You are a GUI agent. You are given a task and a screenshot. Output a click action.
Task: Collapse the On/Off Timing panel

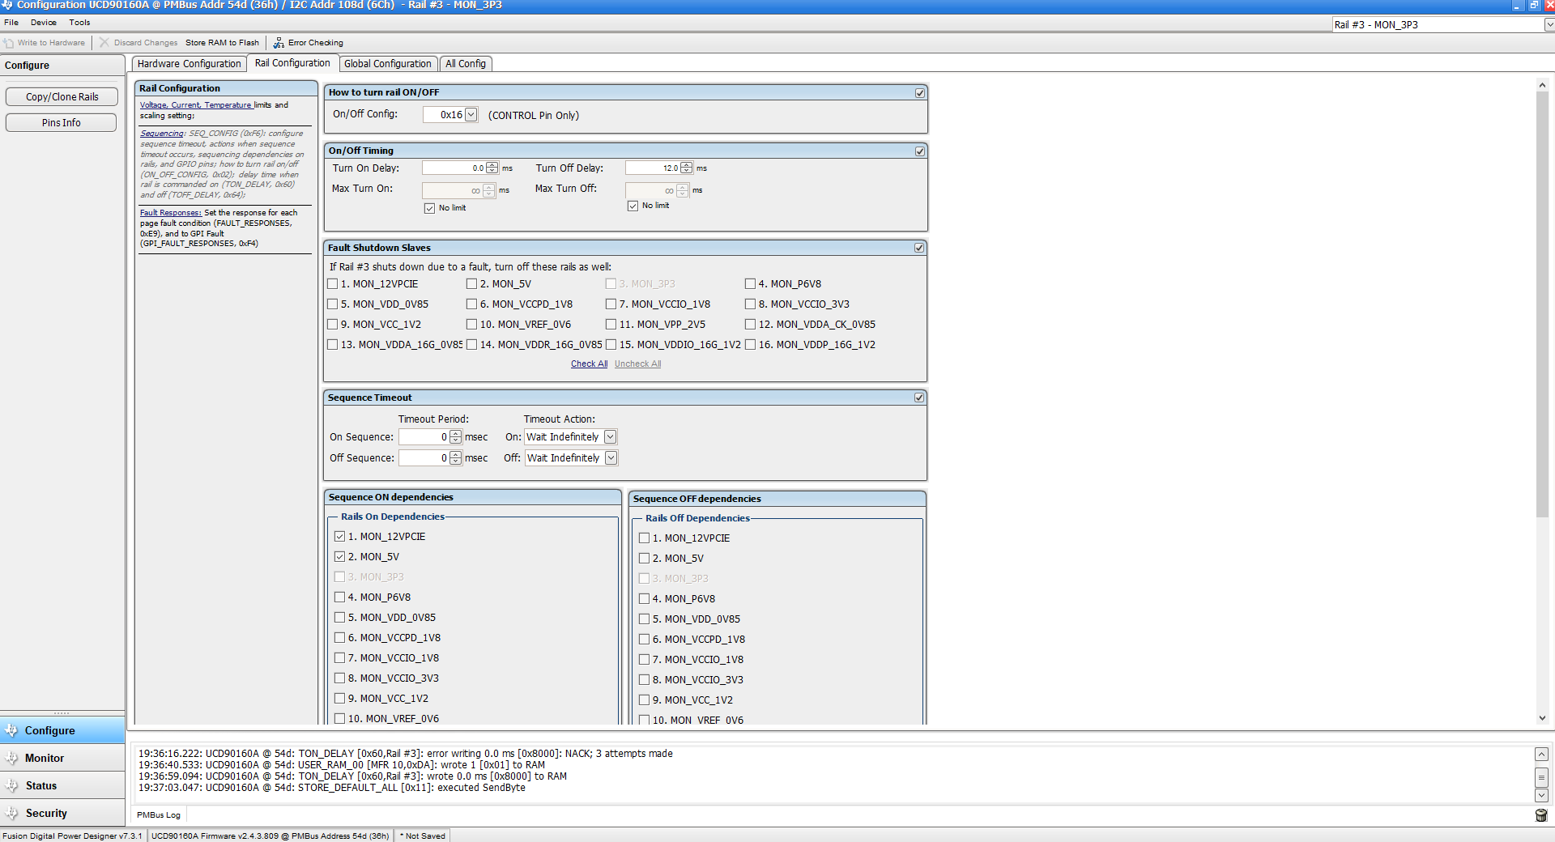click(920, 151)
